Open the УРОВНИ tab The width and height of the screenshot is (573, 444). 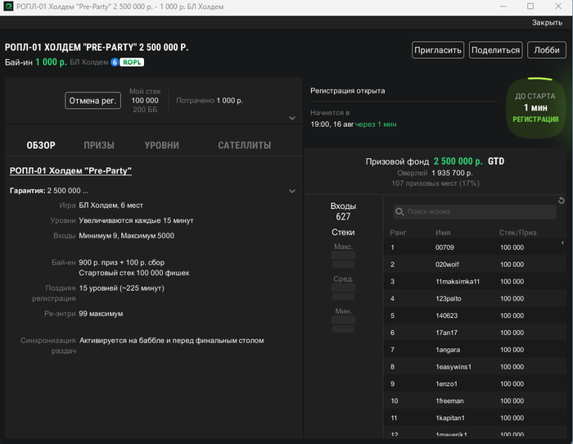click(162, 146)
